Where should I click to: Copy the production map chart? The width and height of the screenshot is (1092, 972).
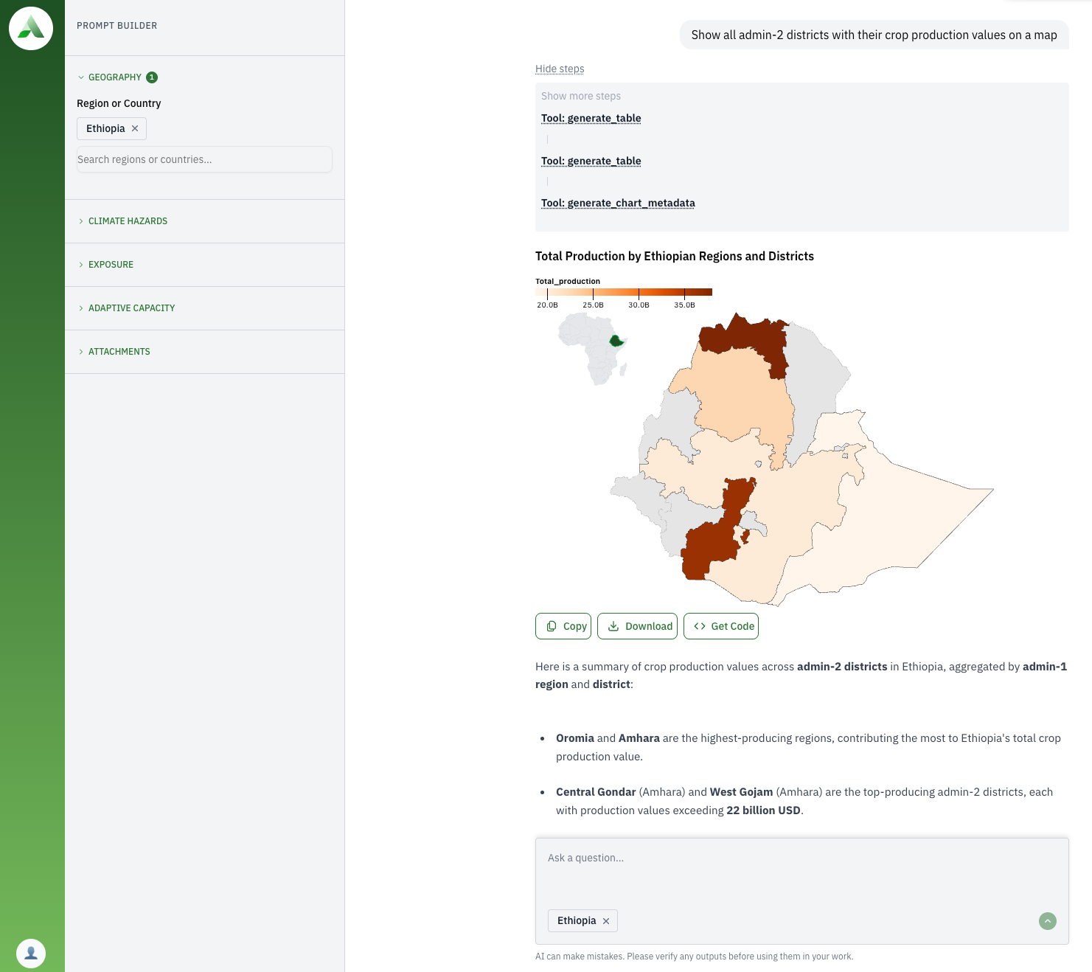(563, 626)
